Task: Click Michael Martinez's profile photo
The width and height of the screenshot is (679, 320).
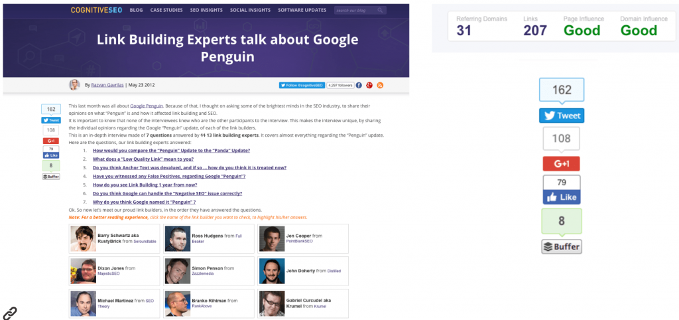Action: point(83,303)
